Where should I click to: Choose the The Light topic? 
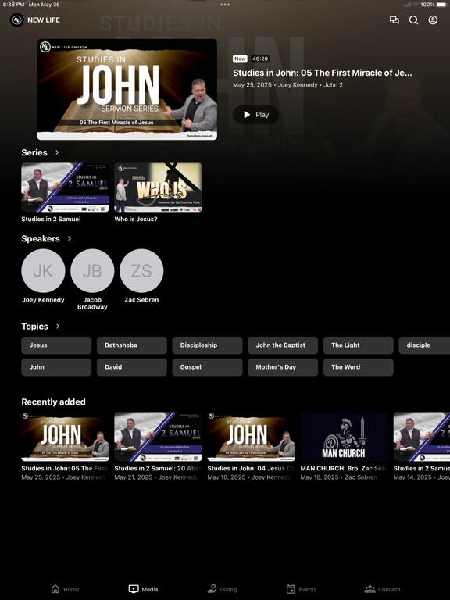click(x=358, y=345)
